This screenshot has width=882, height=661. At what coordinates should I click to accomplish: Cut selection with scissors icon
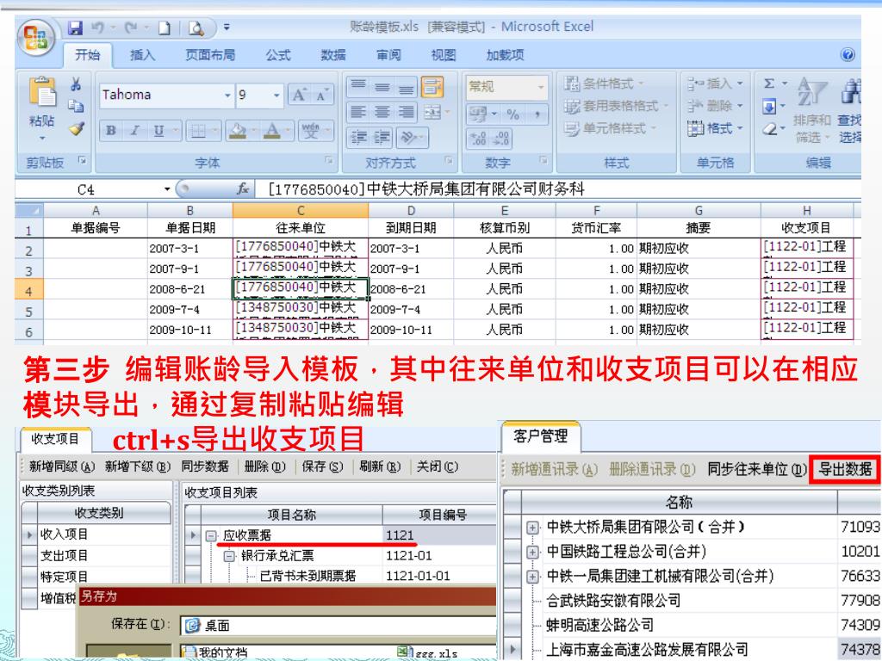point(76,84)
